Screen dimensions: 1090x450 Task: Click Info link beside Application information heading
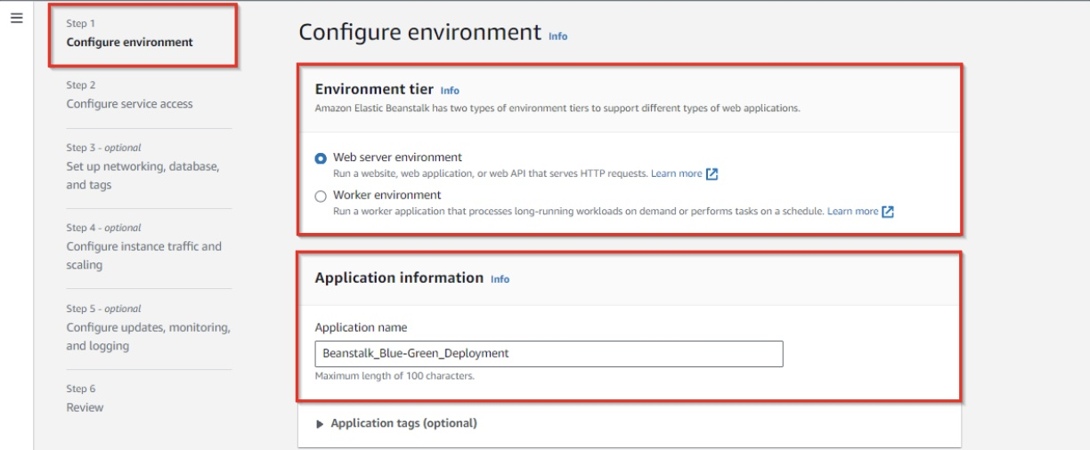pos(500,279)
